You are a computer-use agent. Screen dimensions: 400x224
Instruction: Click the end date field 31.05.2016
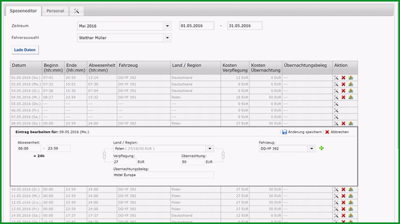click(x=244, y=26)
